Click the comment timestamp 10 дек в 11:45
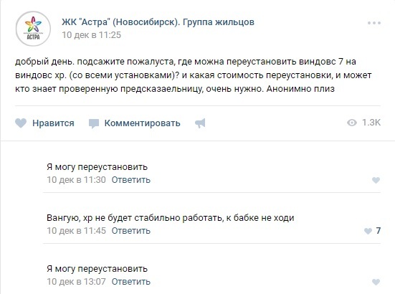 pyautogui.click(x=76, y=231)
